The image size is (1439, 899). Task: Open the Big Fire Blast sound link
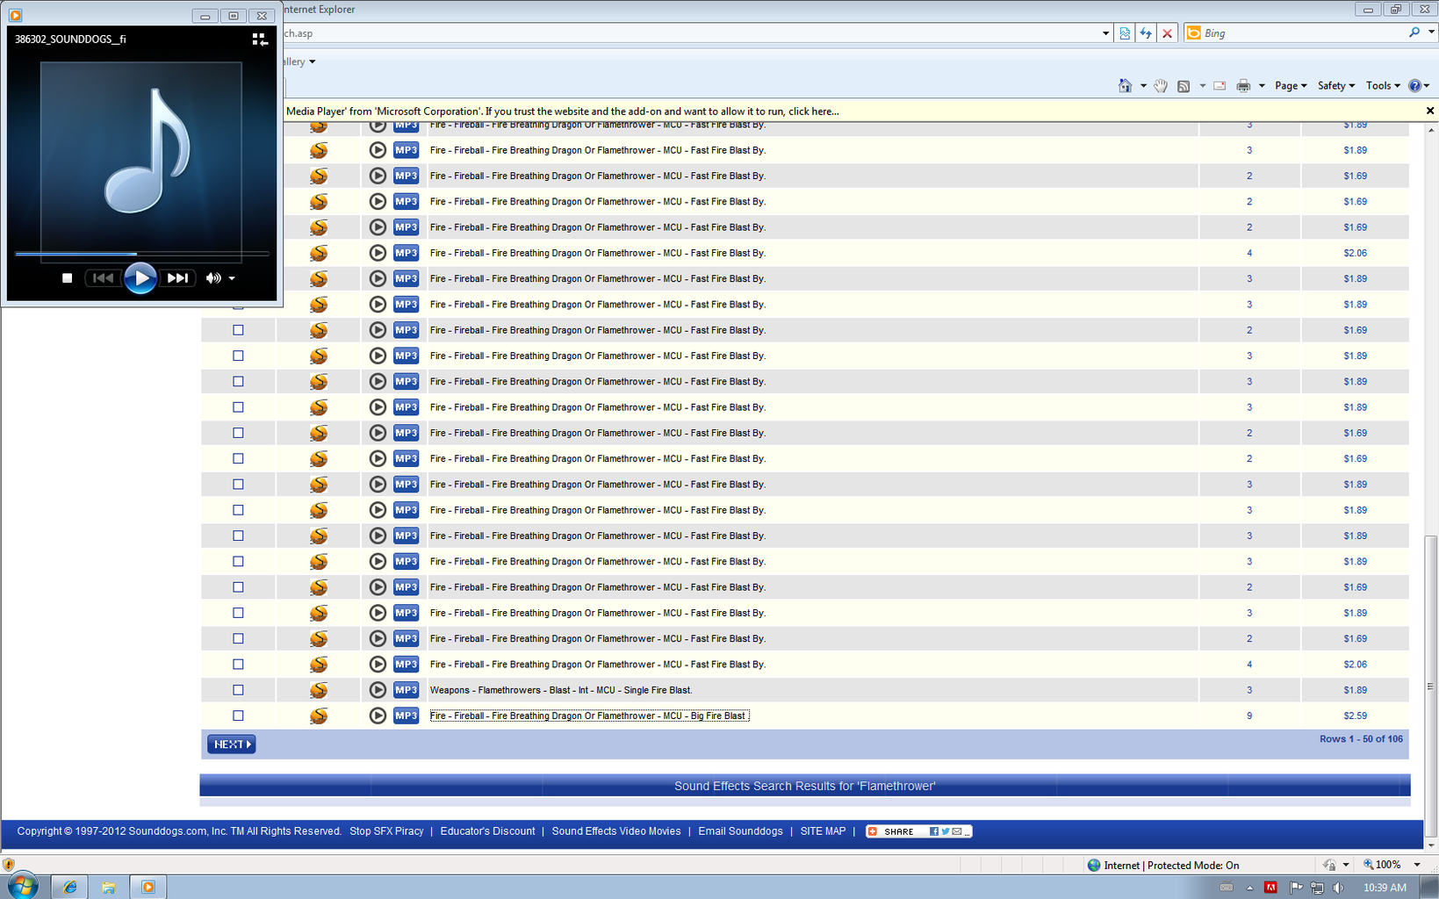click(x=588, y=716)
